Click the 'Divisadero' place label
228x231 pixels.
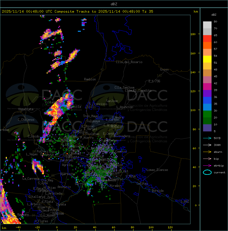pos(122,136)
